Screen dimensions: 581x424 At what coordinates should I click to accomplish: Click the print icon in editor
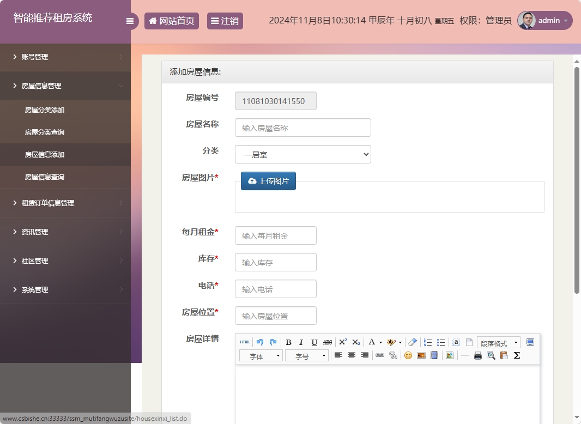[x=477, y=355]
